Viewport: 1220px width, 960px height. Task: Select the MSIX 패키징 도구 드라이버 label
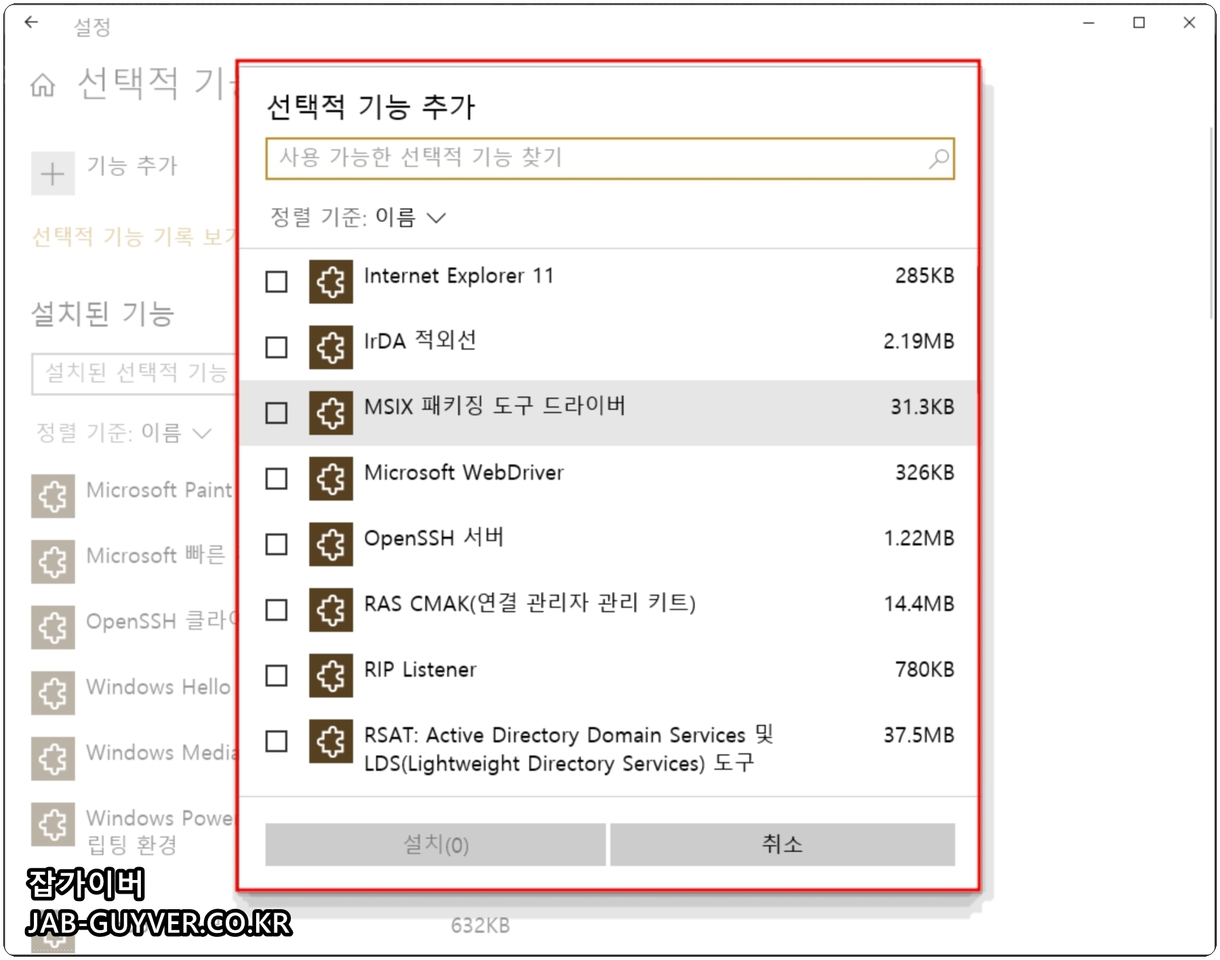click(x=495, y=406)
